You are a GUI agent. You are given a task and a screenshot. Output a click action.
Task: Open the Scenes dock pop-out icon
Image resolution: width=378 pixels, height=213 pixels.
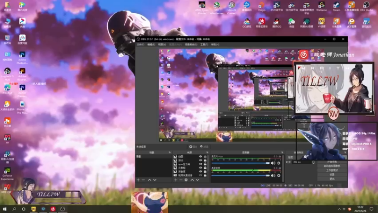click(x=170, y=152)
